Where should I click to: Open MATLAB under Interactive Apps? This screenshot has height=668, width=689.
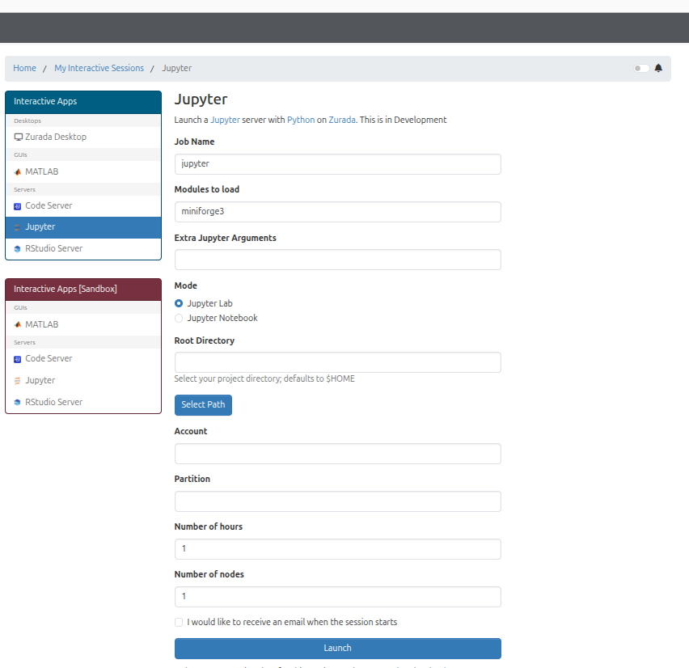point(83,171)
